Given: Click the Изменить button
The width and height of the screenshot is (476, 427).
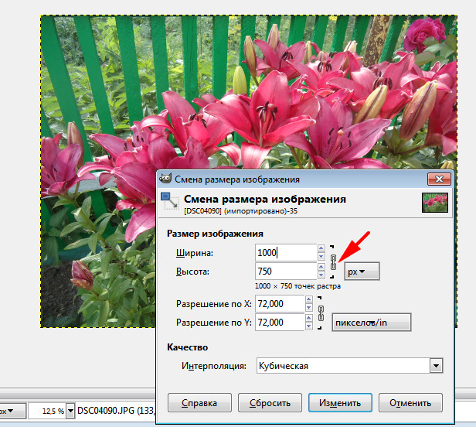Looking at the screenshot, I should pyautogui.click(x=340, y=403).
